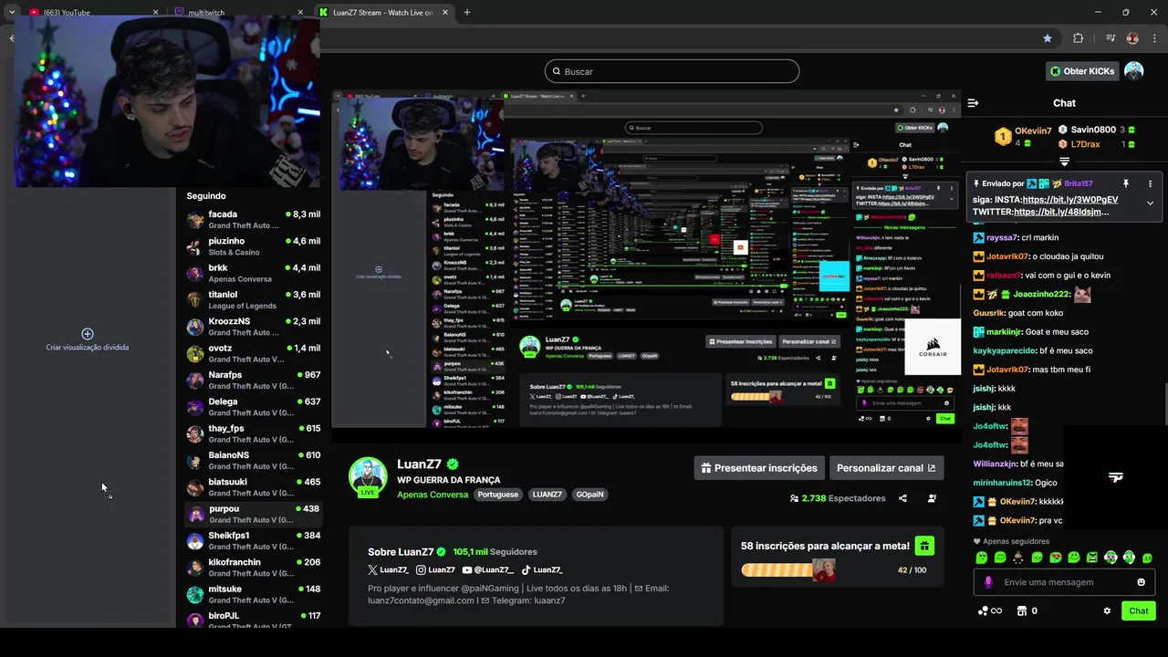Open @LuanZ7__ YouTube channel link
Image resolution: width=1168 pixels, height=657 pixels.
pyautogui.click(x=488, y=570)
